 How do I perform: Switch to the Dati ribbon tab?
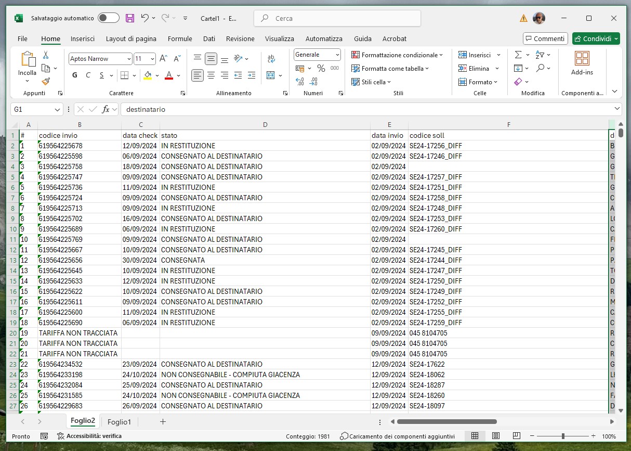coord(209,38)
